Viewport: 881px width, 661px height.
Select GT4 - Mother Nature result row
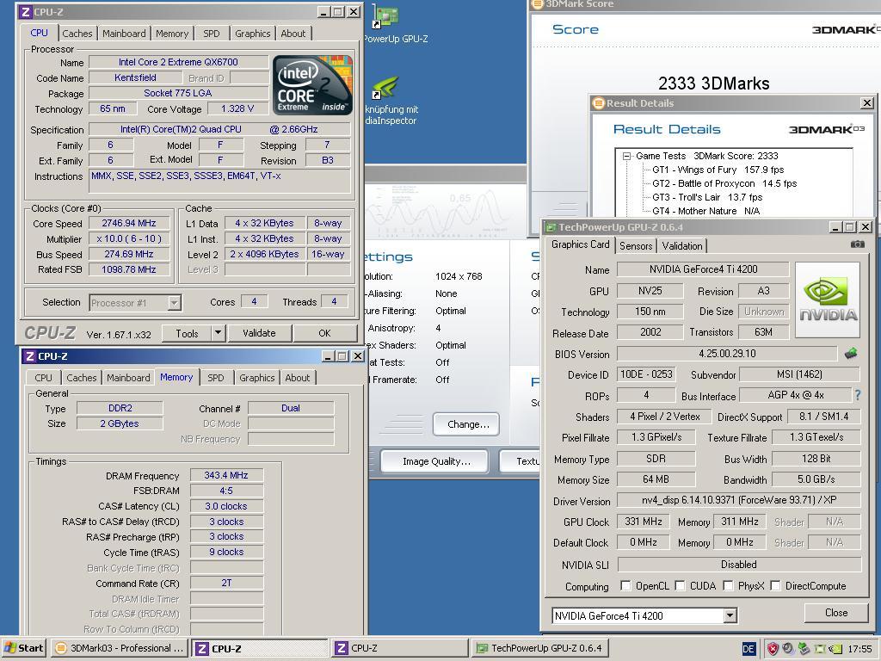tap(705, 211)
